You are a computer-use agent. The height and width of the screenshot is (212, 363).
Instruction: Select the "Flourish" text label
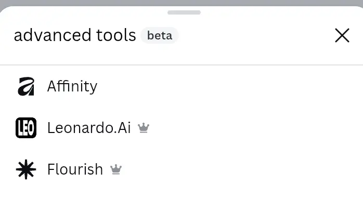coord(75,169)
